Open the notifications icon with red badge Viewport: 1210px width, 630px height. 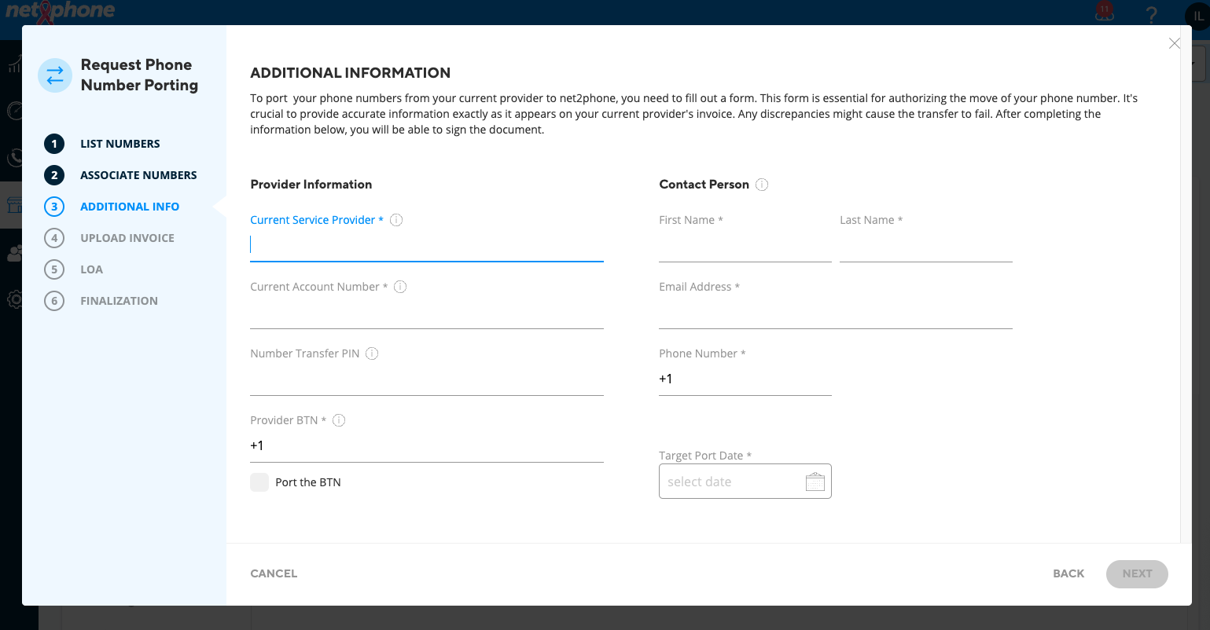(1105, 12)
